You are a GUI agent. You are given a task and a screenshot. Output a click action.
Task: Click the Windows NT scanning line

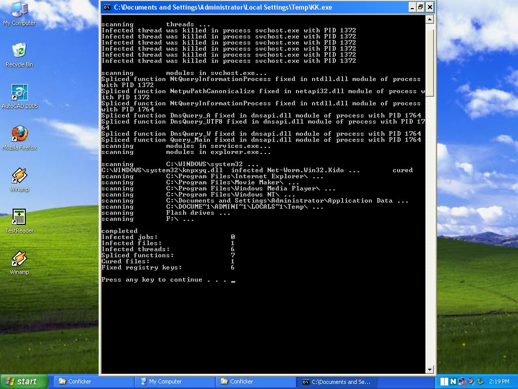pos(198,194)
